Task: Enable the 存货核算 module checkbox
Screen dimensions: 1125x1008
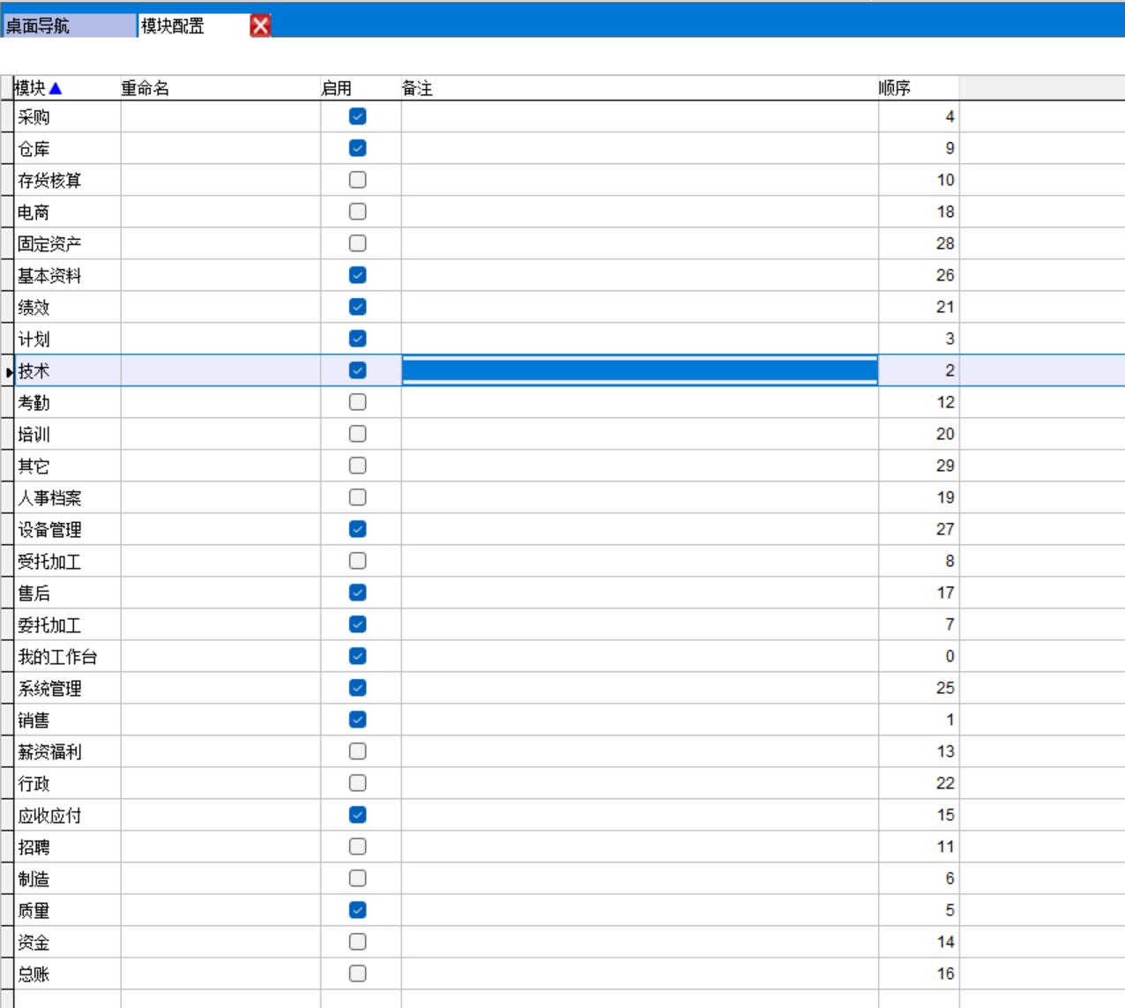Action: 357,180
